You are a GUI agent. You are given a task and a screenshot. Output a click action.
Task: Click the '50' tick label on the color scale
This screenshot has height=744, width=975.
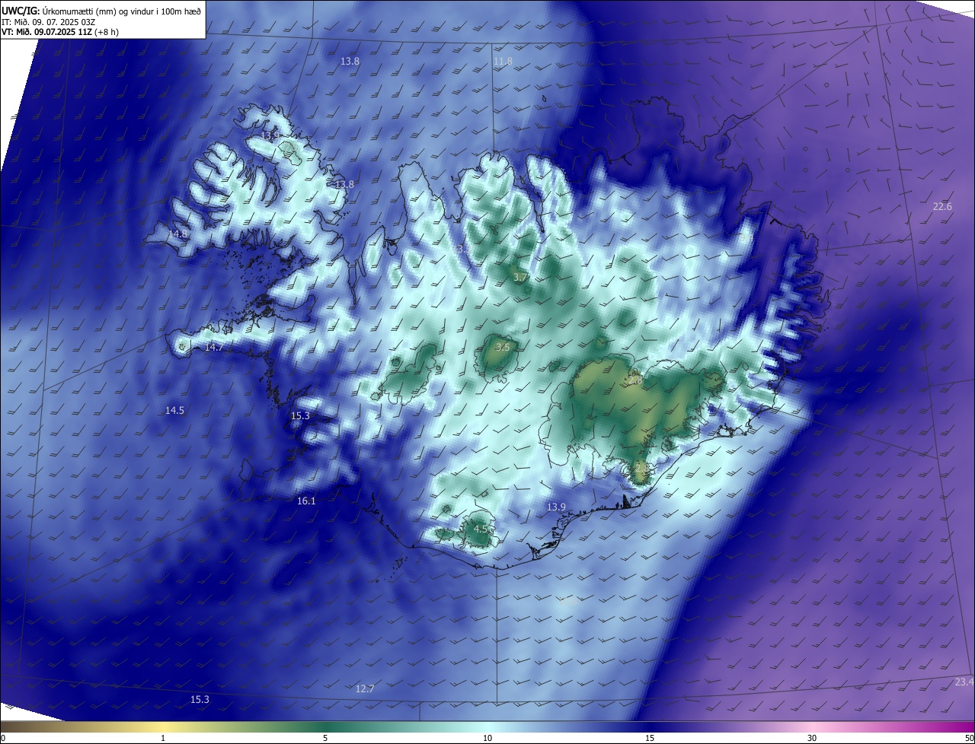(x=969, y=739)
